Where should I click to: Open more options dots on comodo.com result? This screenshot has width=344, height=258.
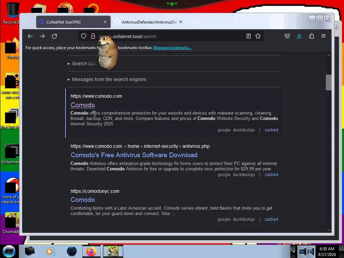coord(260,130)
